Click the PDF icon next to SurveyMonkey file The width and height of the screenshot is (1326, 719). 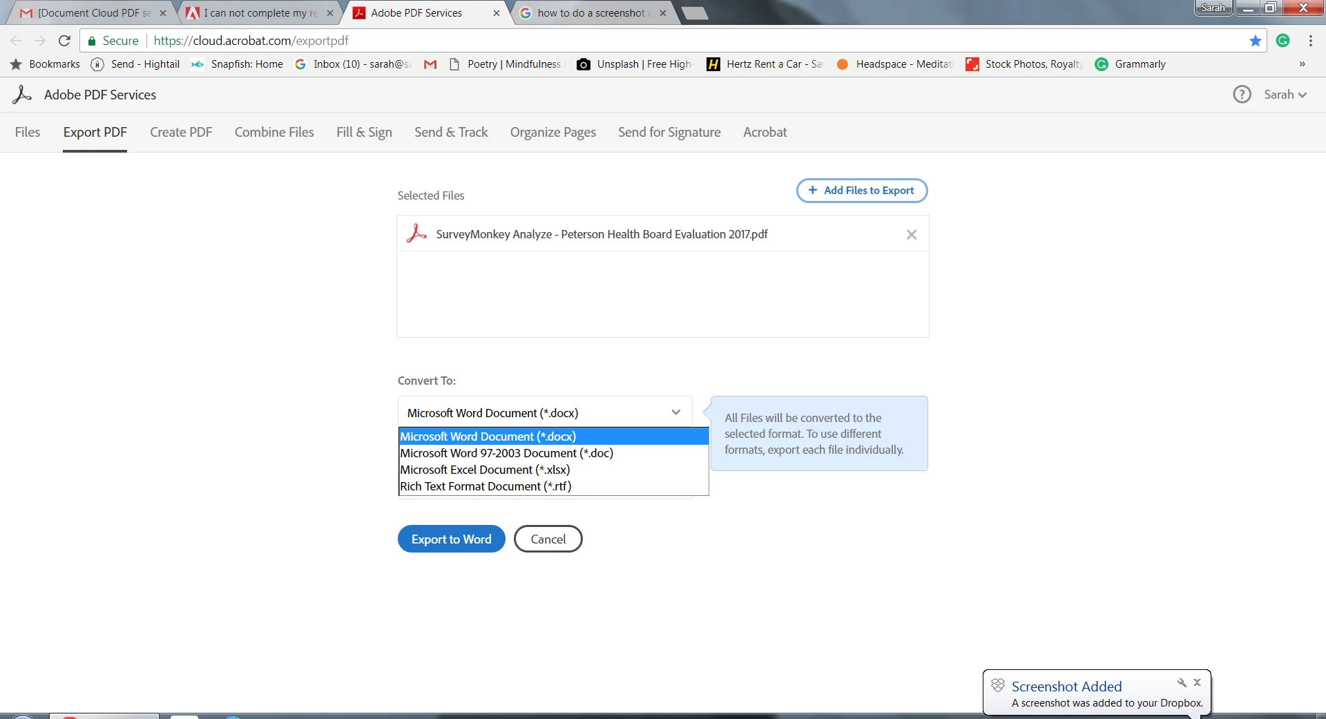tap(416, 233)
